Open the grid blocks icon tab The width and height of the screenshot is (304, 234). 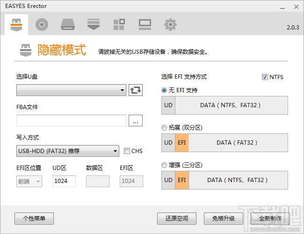(x=119, y=24)
